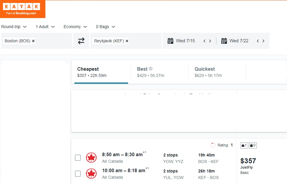The image size is (287, 184).
Task: Remove Boston (BOS) from origin
Action: (33, 41)
